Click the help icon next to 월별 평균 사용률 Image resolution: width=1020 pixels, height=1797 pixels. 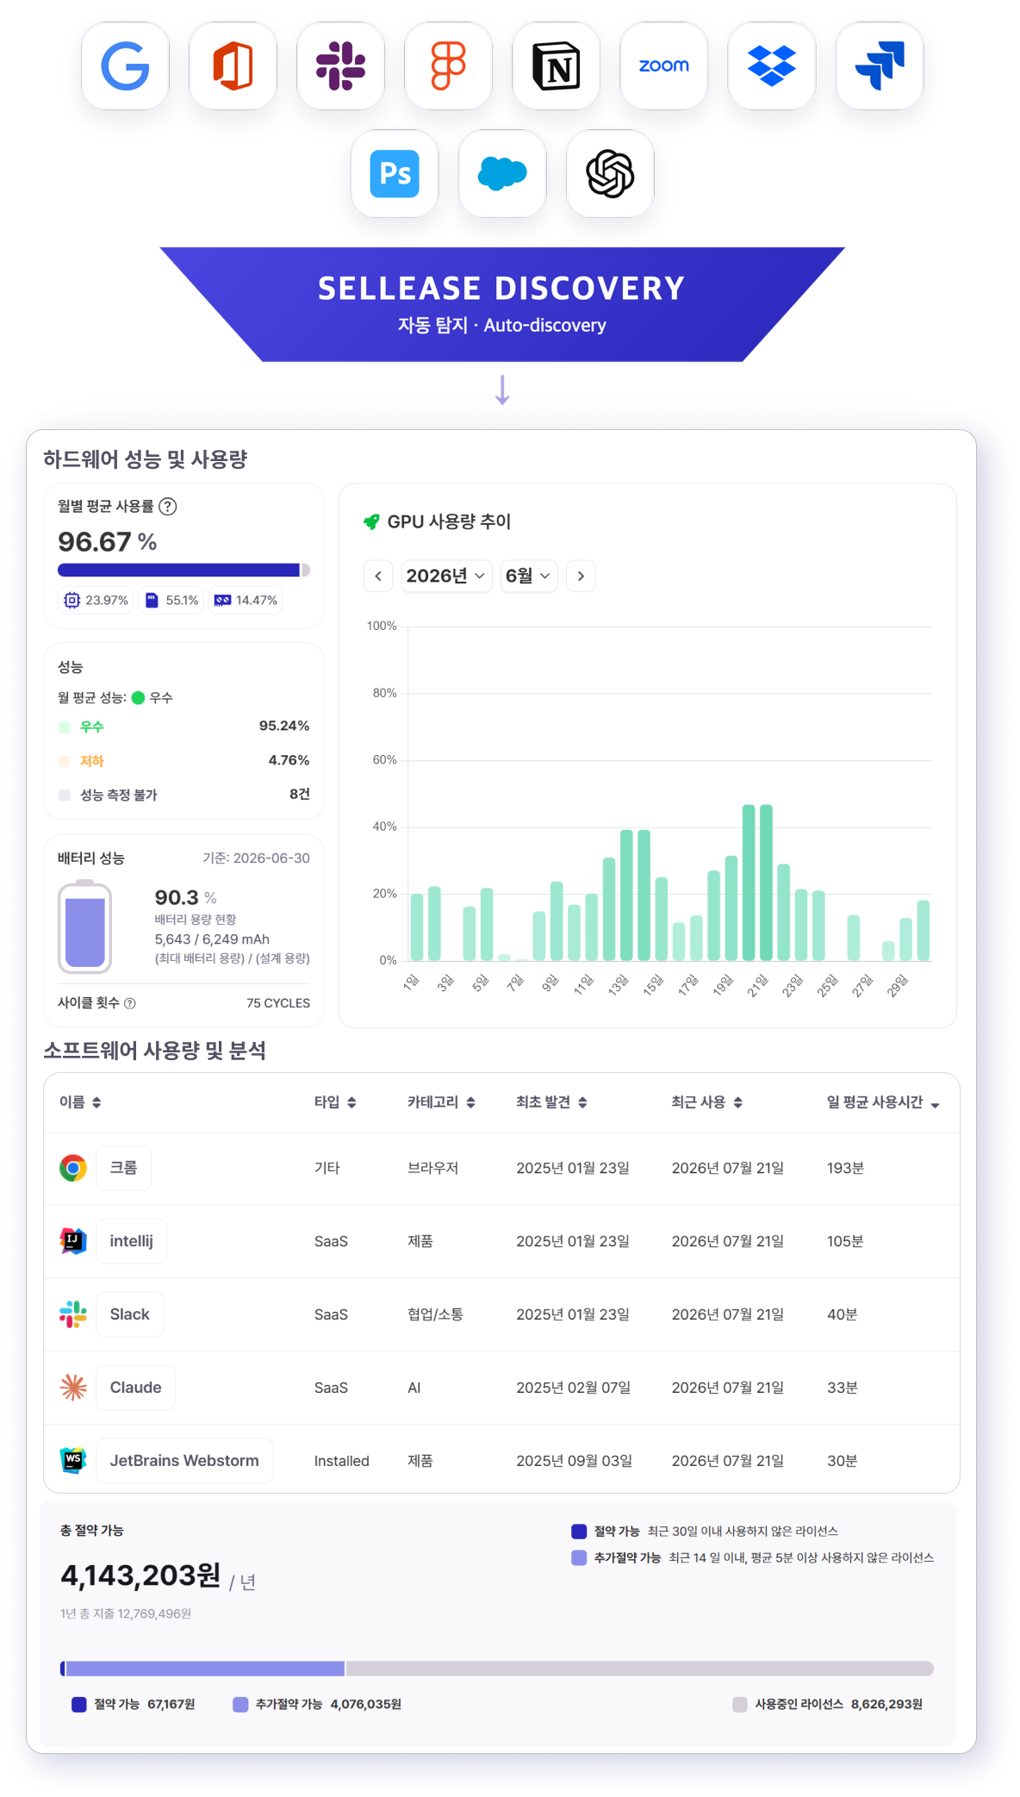pos(168,507)
